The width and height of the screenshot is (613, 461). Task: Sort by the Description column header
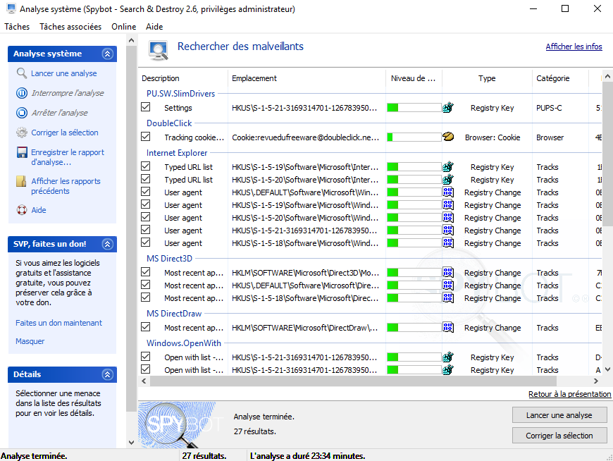coord(183,78)
